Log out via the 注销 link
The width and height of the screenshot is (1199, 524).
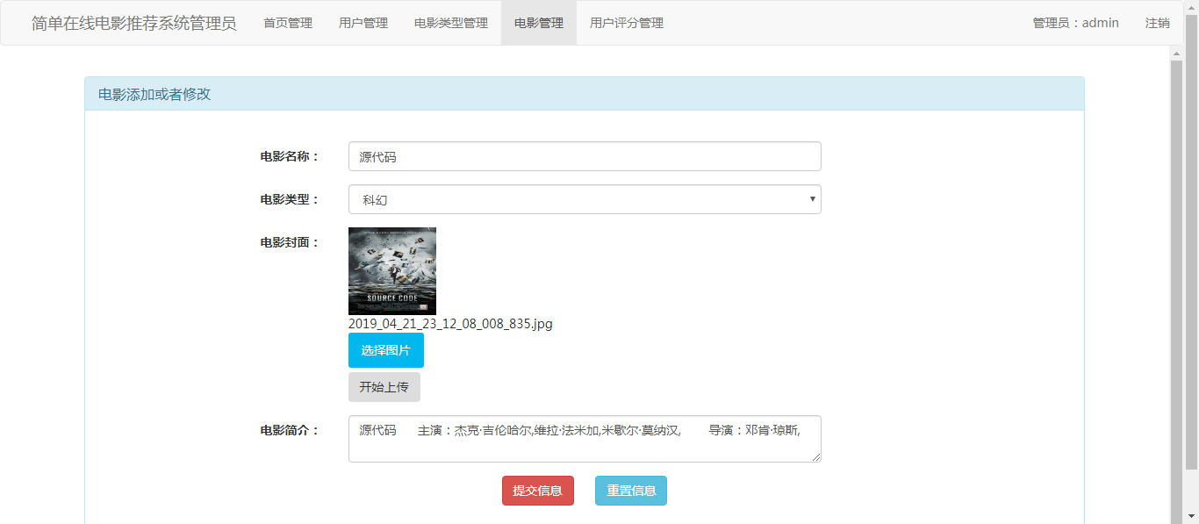1157,23
